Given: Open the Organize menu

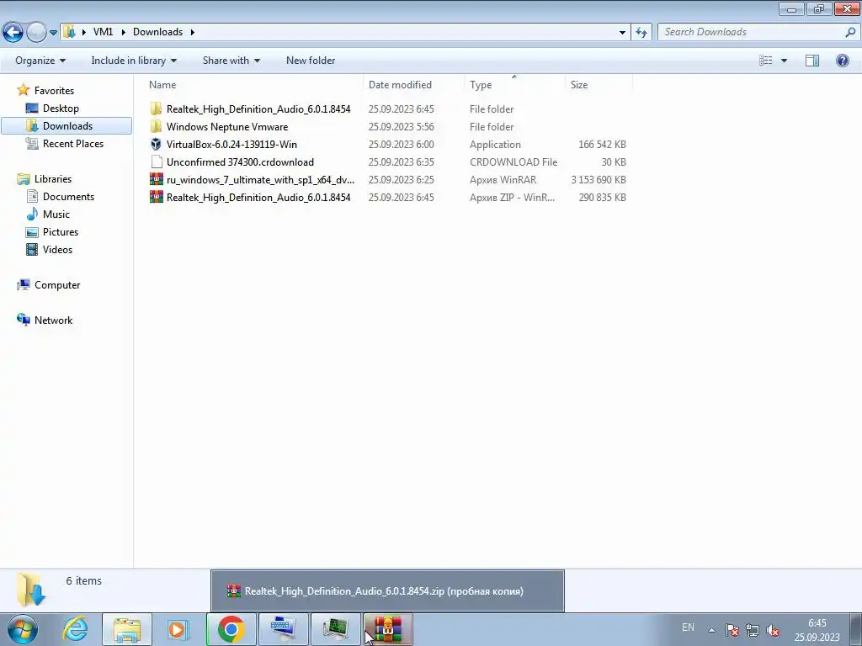Looking at the screenshot, I should [40, 61].
